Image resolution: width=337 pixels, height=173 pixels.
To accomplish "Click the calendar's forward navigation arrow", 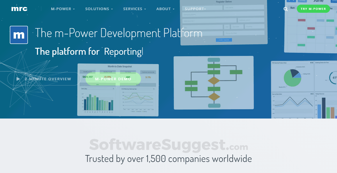I will click(x=293, y=1).
